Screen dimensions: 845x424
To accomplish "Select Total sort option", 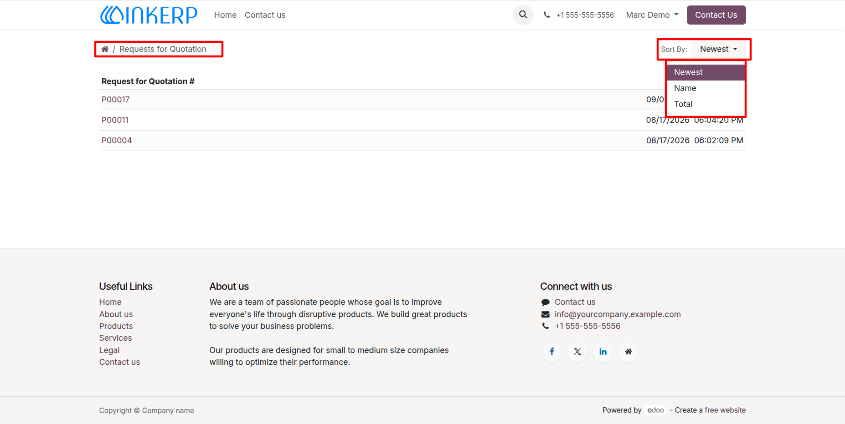I will point(706,104).
